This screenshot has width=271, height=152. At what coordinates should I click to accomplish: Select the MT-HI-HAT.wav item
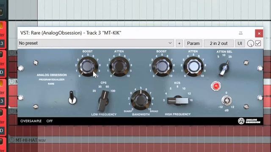pyautogui.click(x=31, y=140)
